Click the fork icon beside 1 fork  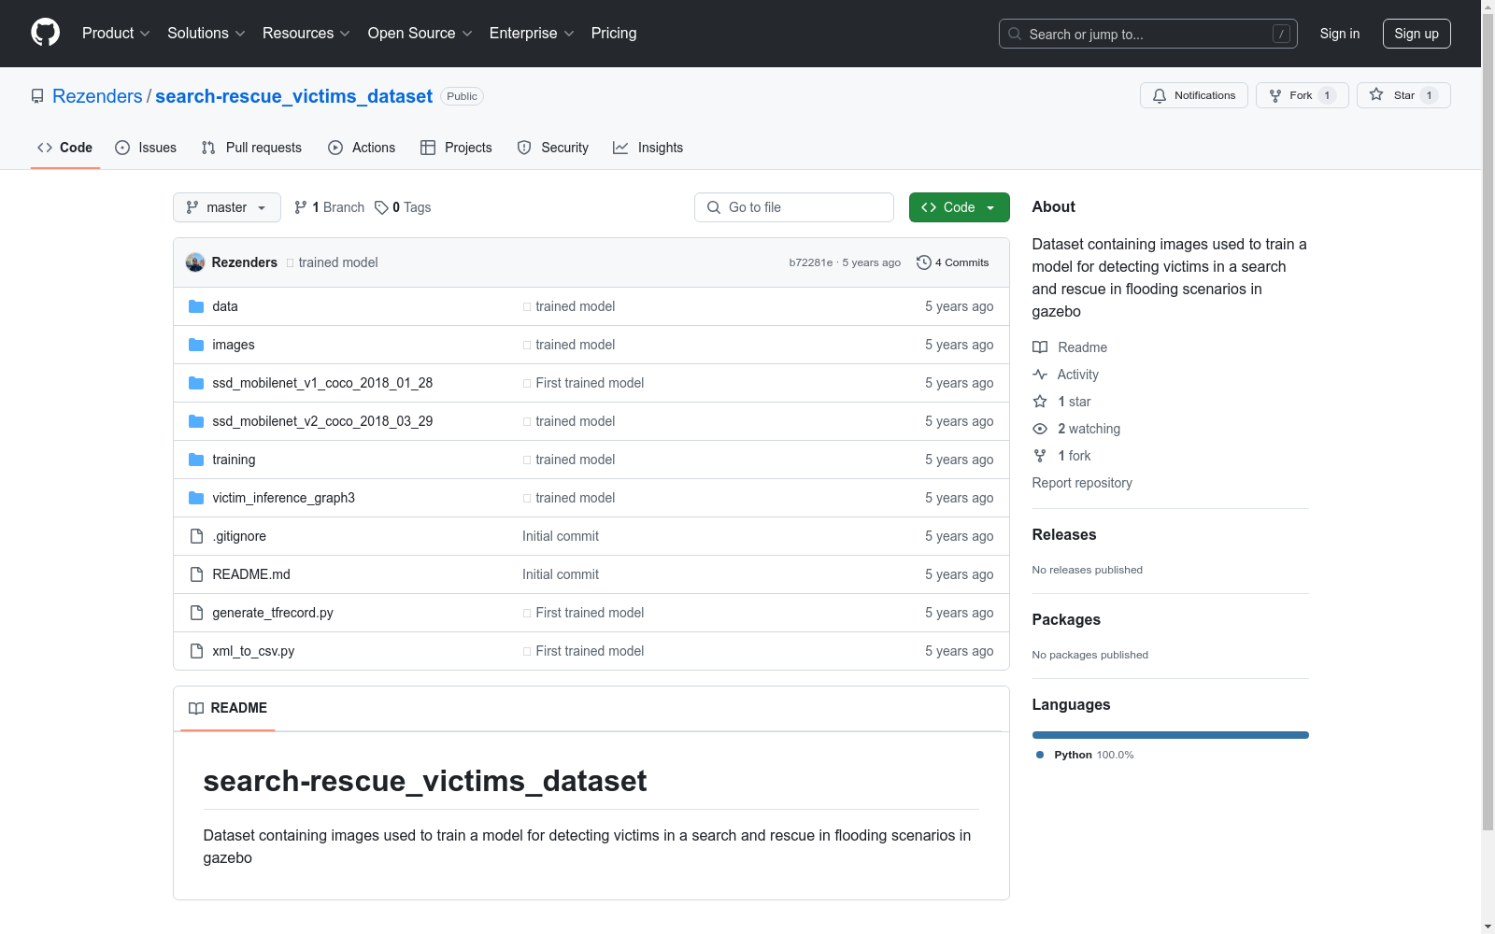[1040, 456]
